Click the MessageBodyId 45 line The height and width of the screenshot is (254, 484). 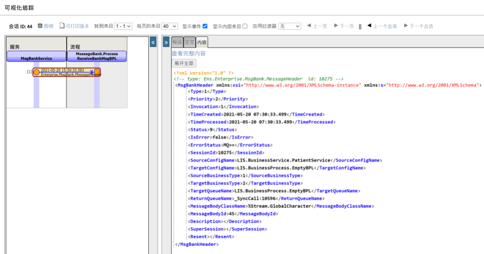click(x=233, y=214)
